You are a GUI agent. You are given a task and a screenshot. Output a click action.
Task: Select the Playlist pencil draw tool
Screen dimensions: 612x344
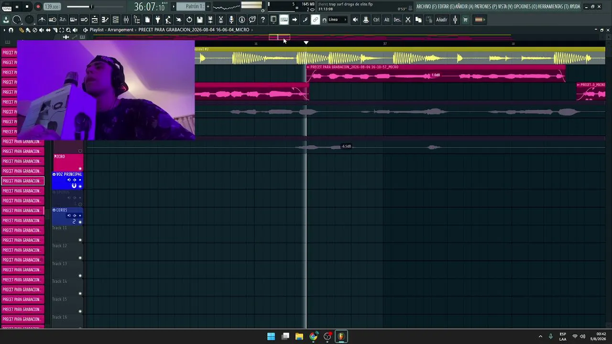22,30
